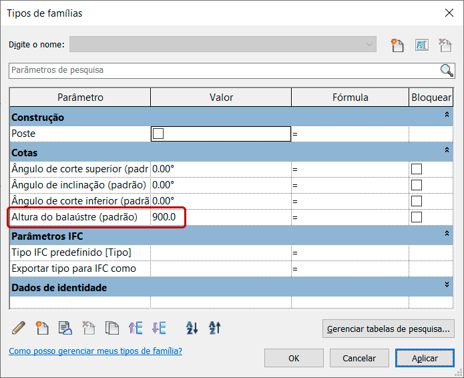The image size is (464, 378).
Task: Collapse the Construção group
Action: point(447,116)
